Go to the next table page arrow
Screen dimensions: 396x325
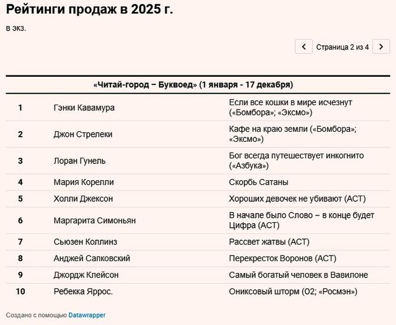(x=381, y=47)
